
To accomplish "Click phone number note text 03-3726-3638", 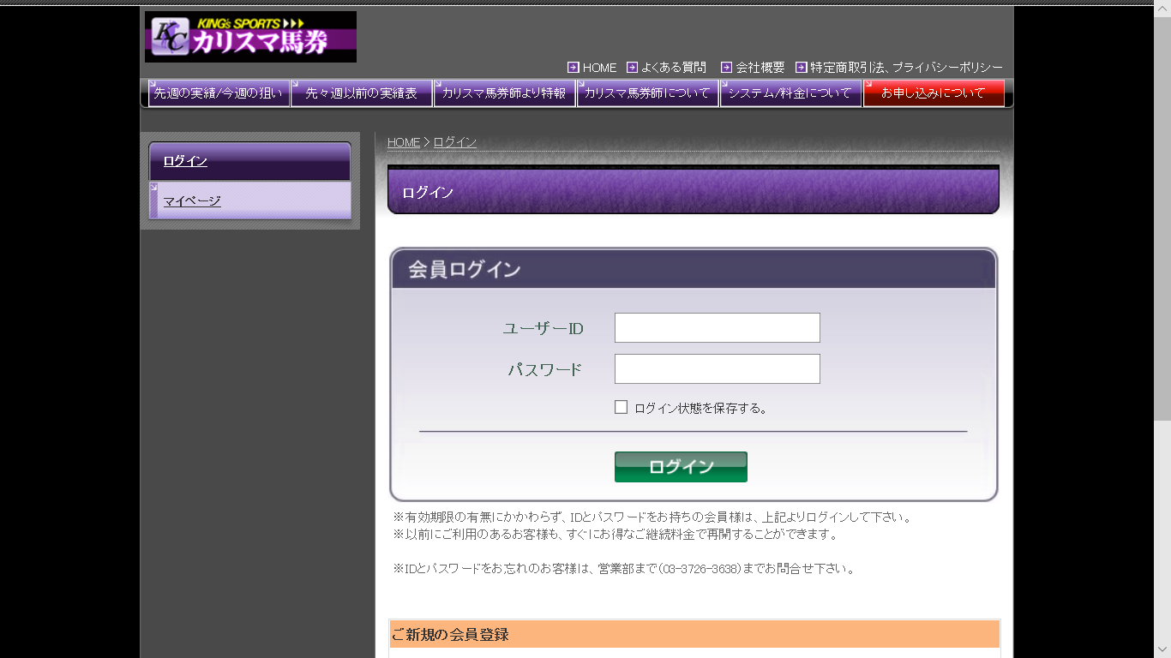I will click(x=701, y=569).
